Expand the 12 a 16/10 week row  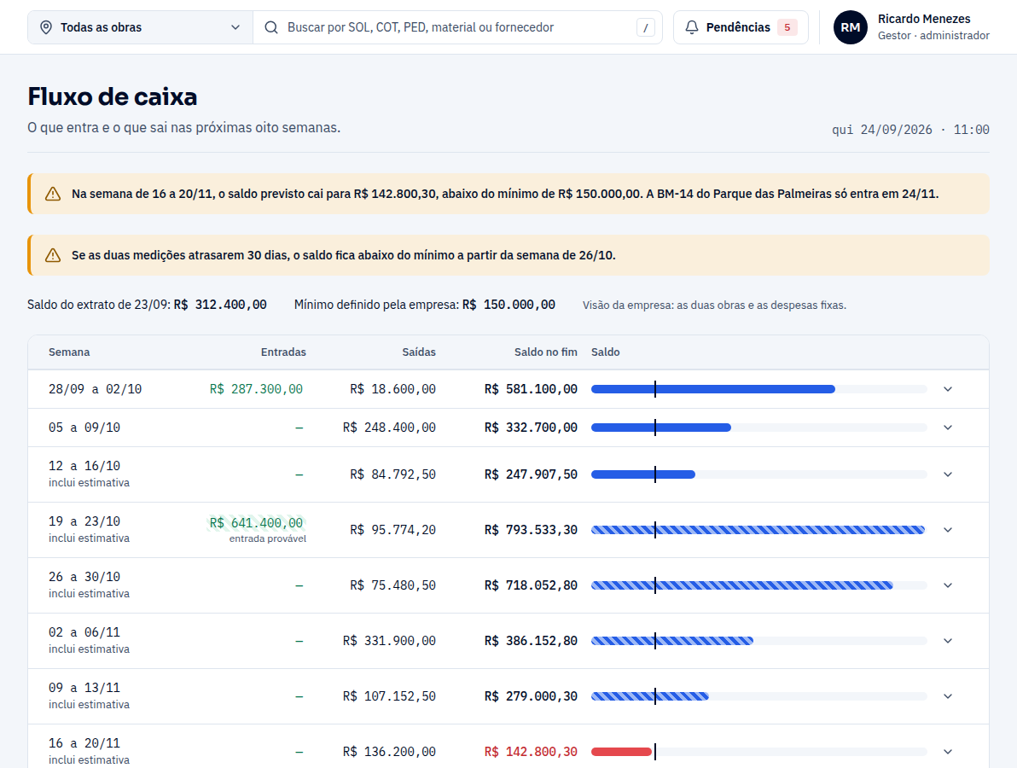pyautogui.click(x=948, y=474)
